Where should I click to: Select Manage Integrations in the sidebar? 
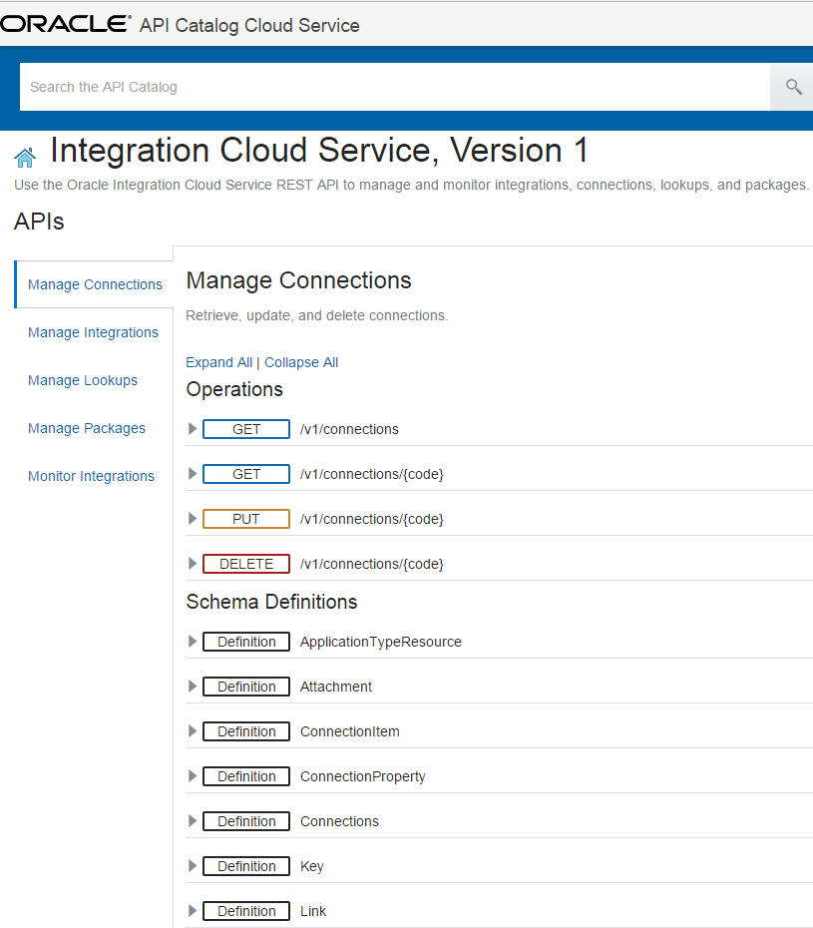point(93,332)
